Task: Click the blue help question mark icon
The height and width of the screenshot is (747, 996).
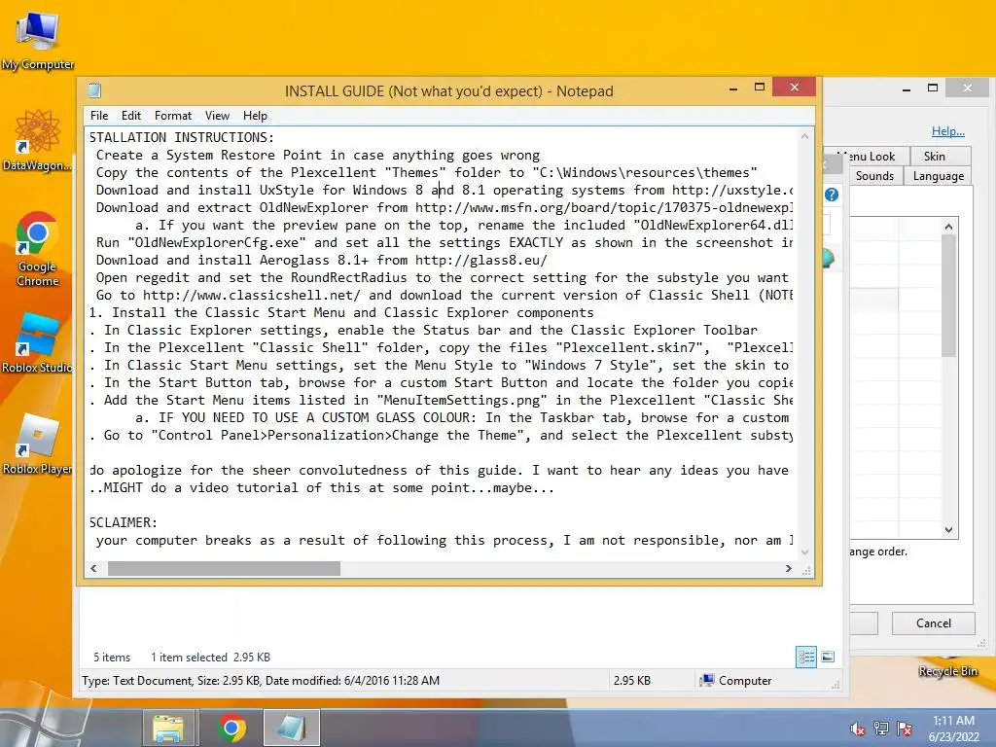Action: point(832,195)
